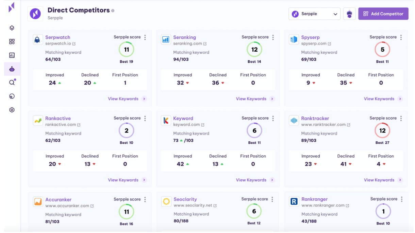This screenshot has height=233, width=415.
Task: Open serpwatch.io external link icon
Action: pyautogui.click(x=74, y=44)
